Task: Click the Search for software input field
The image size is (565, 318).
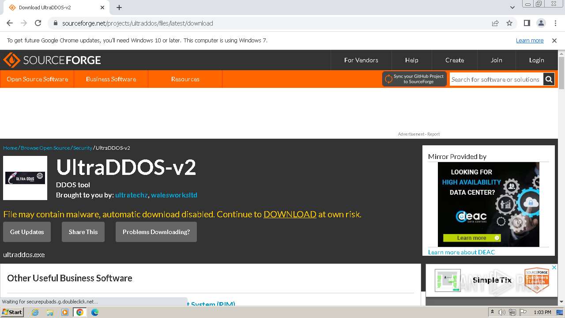Action: tap(496, 79)
